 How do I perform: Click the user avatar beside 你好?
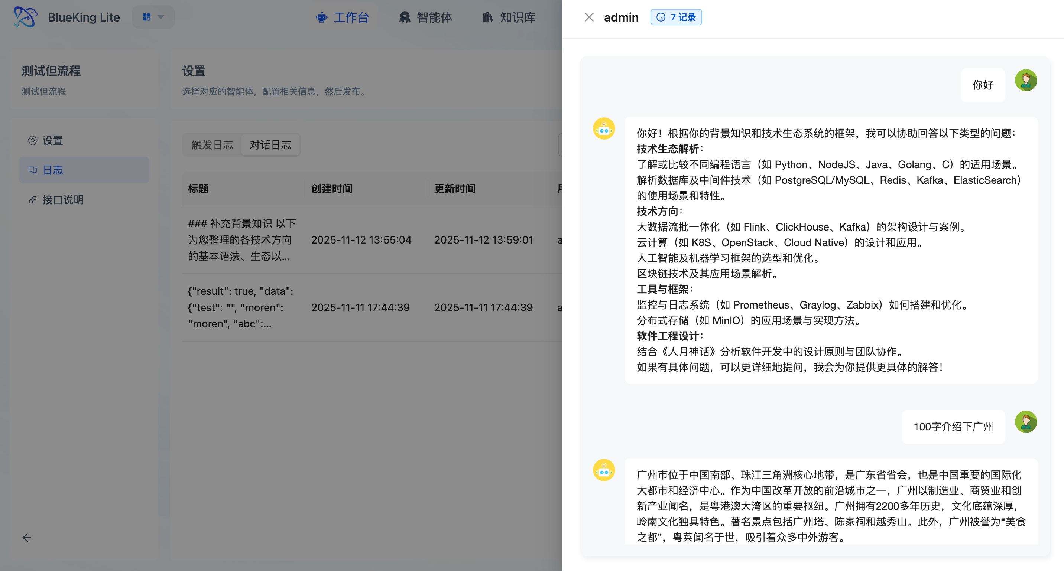click(1026, 80)
